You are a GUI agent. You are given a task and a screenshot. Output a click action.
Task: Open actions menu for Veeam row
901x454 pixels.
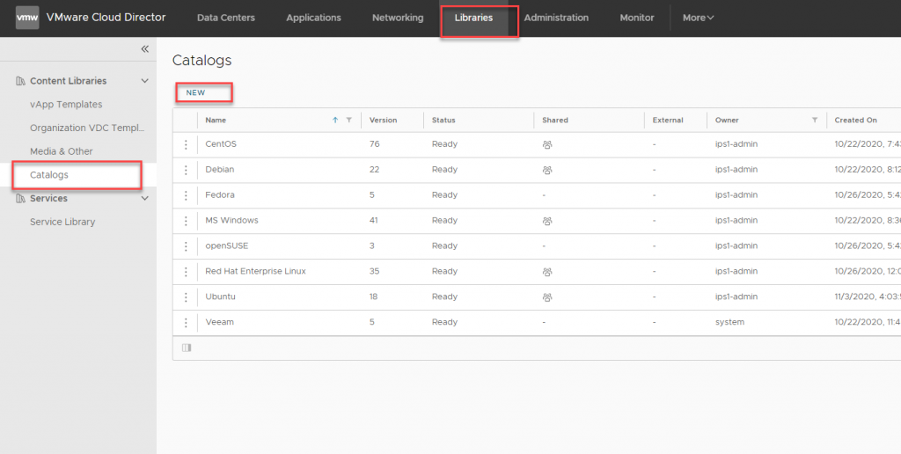point(186,322)
